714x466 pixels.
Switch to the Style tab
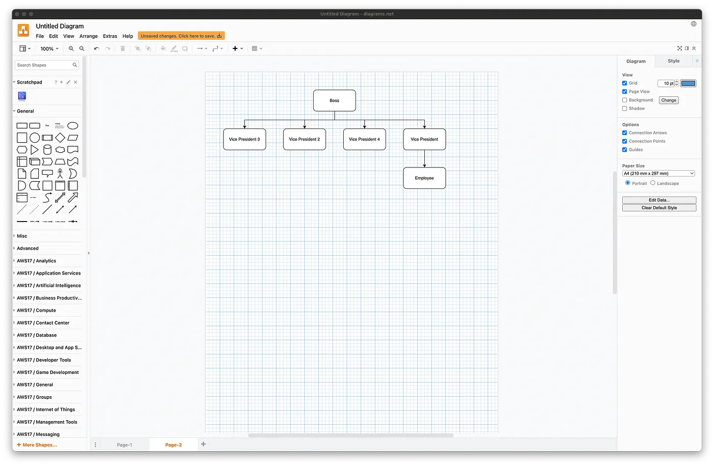tap(673, 61)
